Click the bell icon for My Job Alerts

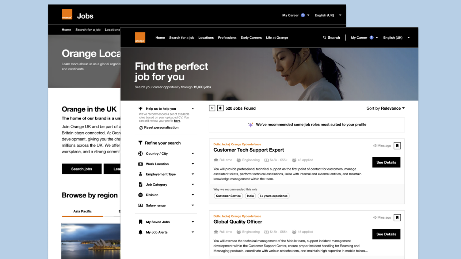(140, 232)
